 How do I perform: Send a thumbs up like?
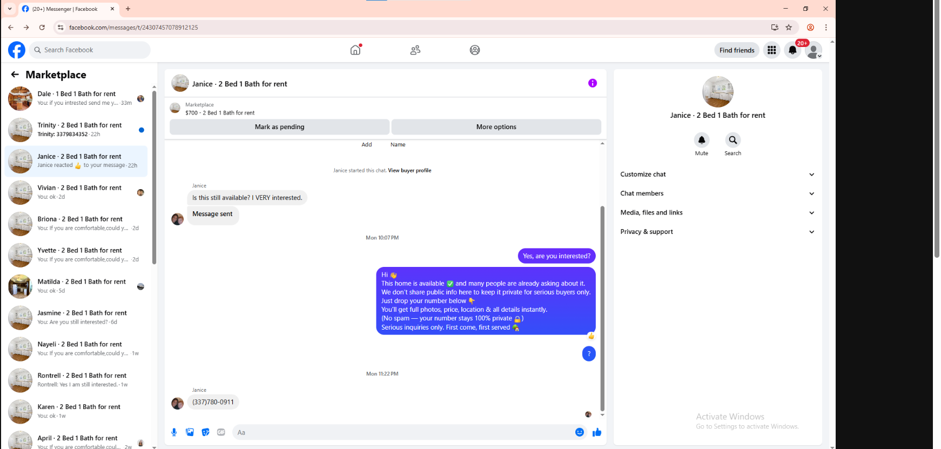pos(597,432)
